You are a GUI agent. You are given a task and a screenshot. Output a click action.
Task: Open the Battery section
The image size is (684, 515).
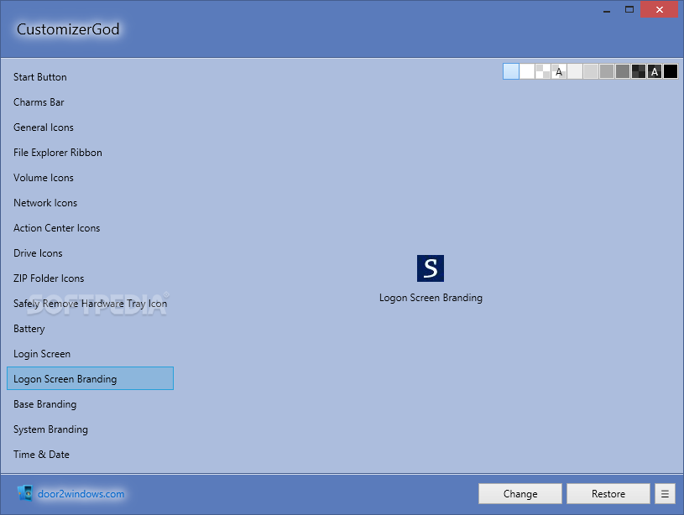(x=91, y=328)
